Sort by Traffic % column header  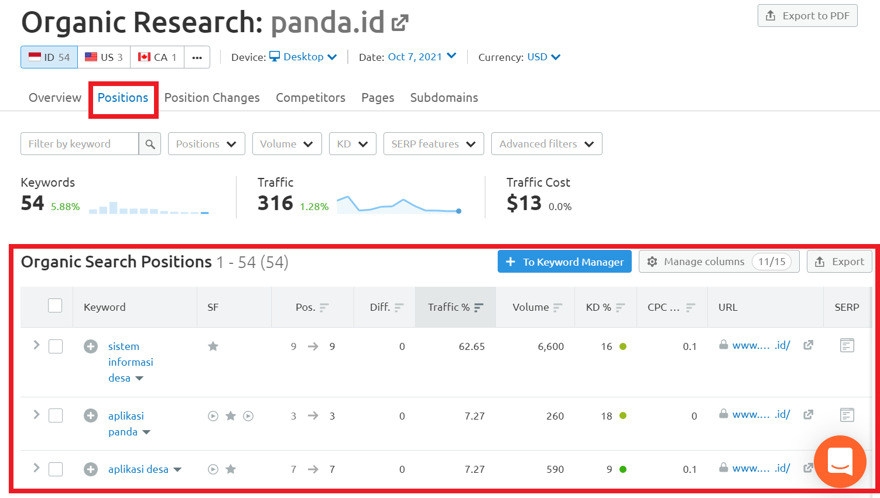click(x=456, y=307)
